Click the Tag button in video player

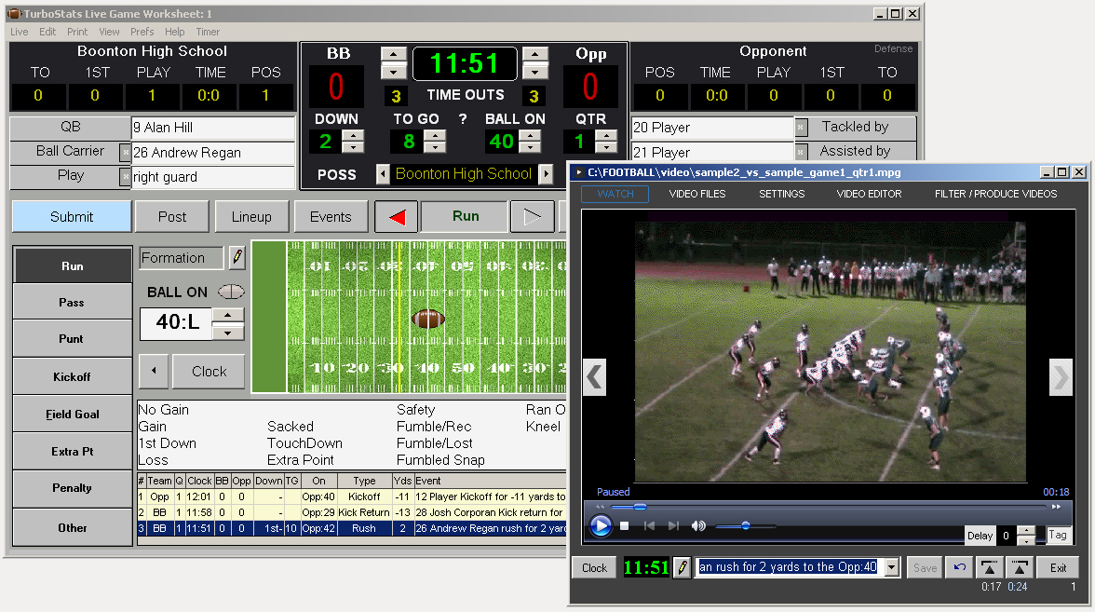1058,535
